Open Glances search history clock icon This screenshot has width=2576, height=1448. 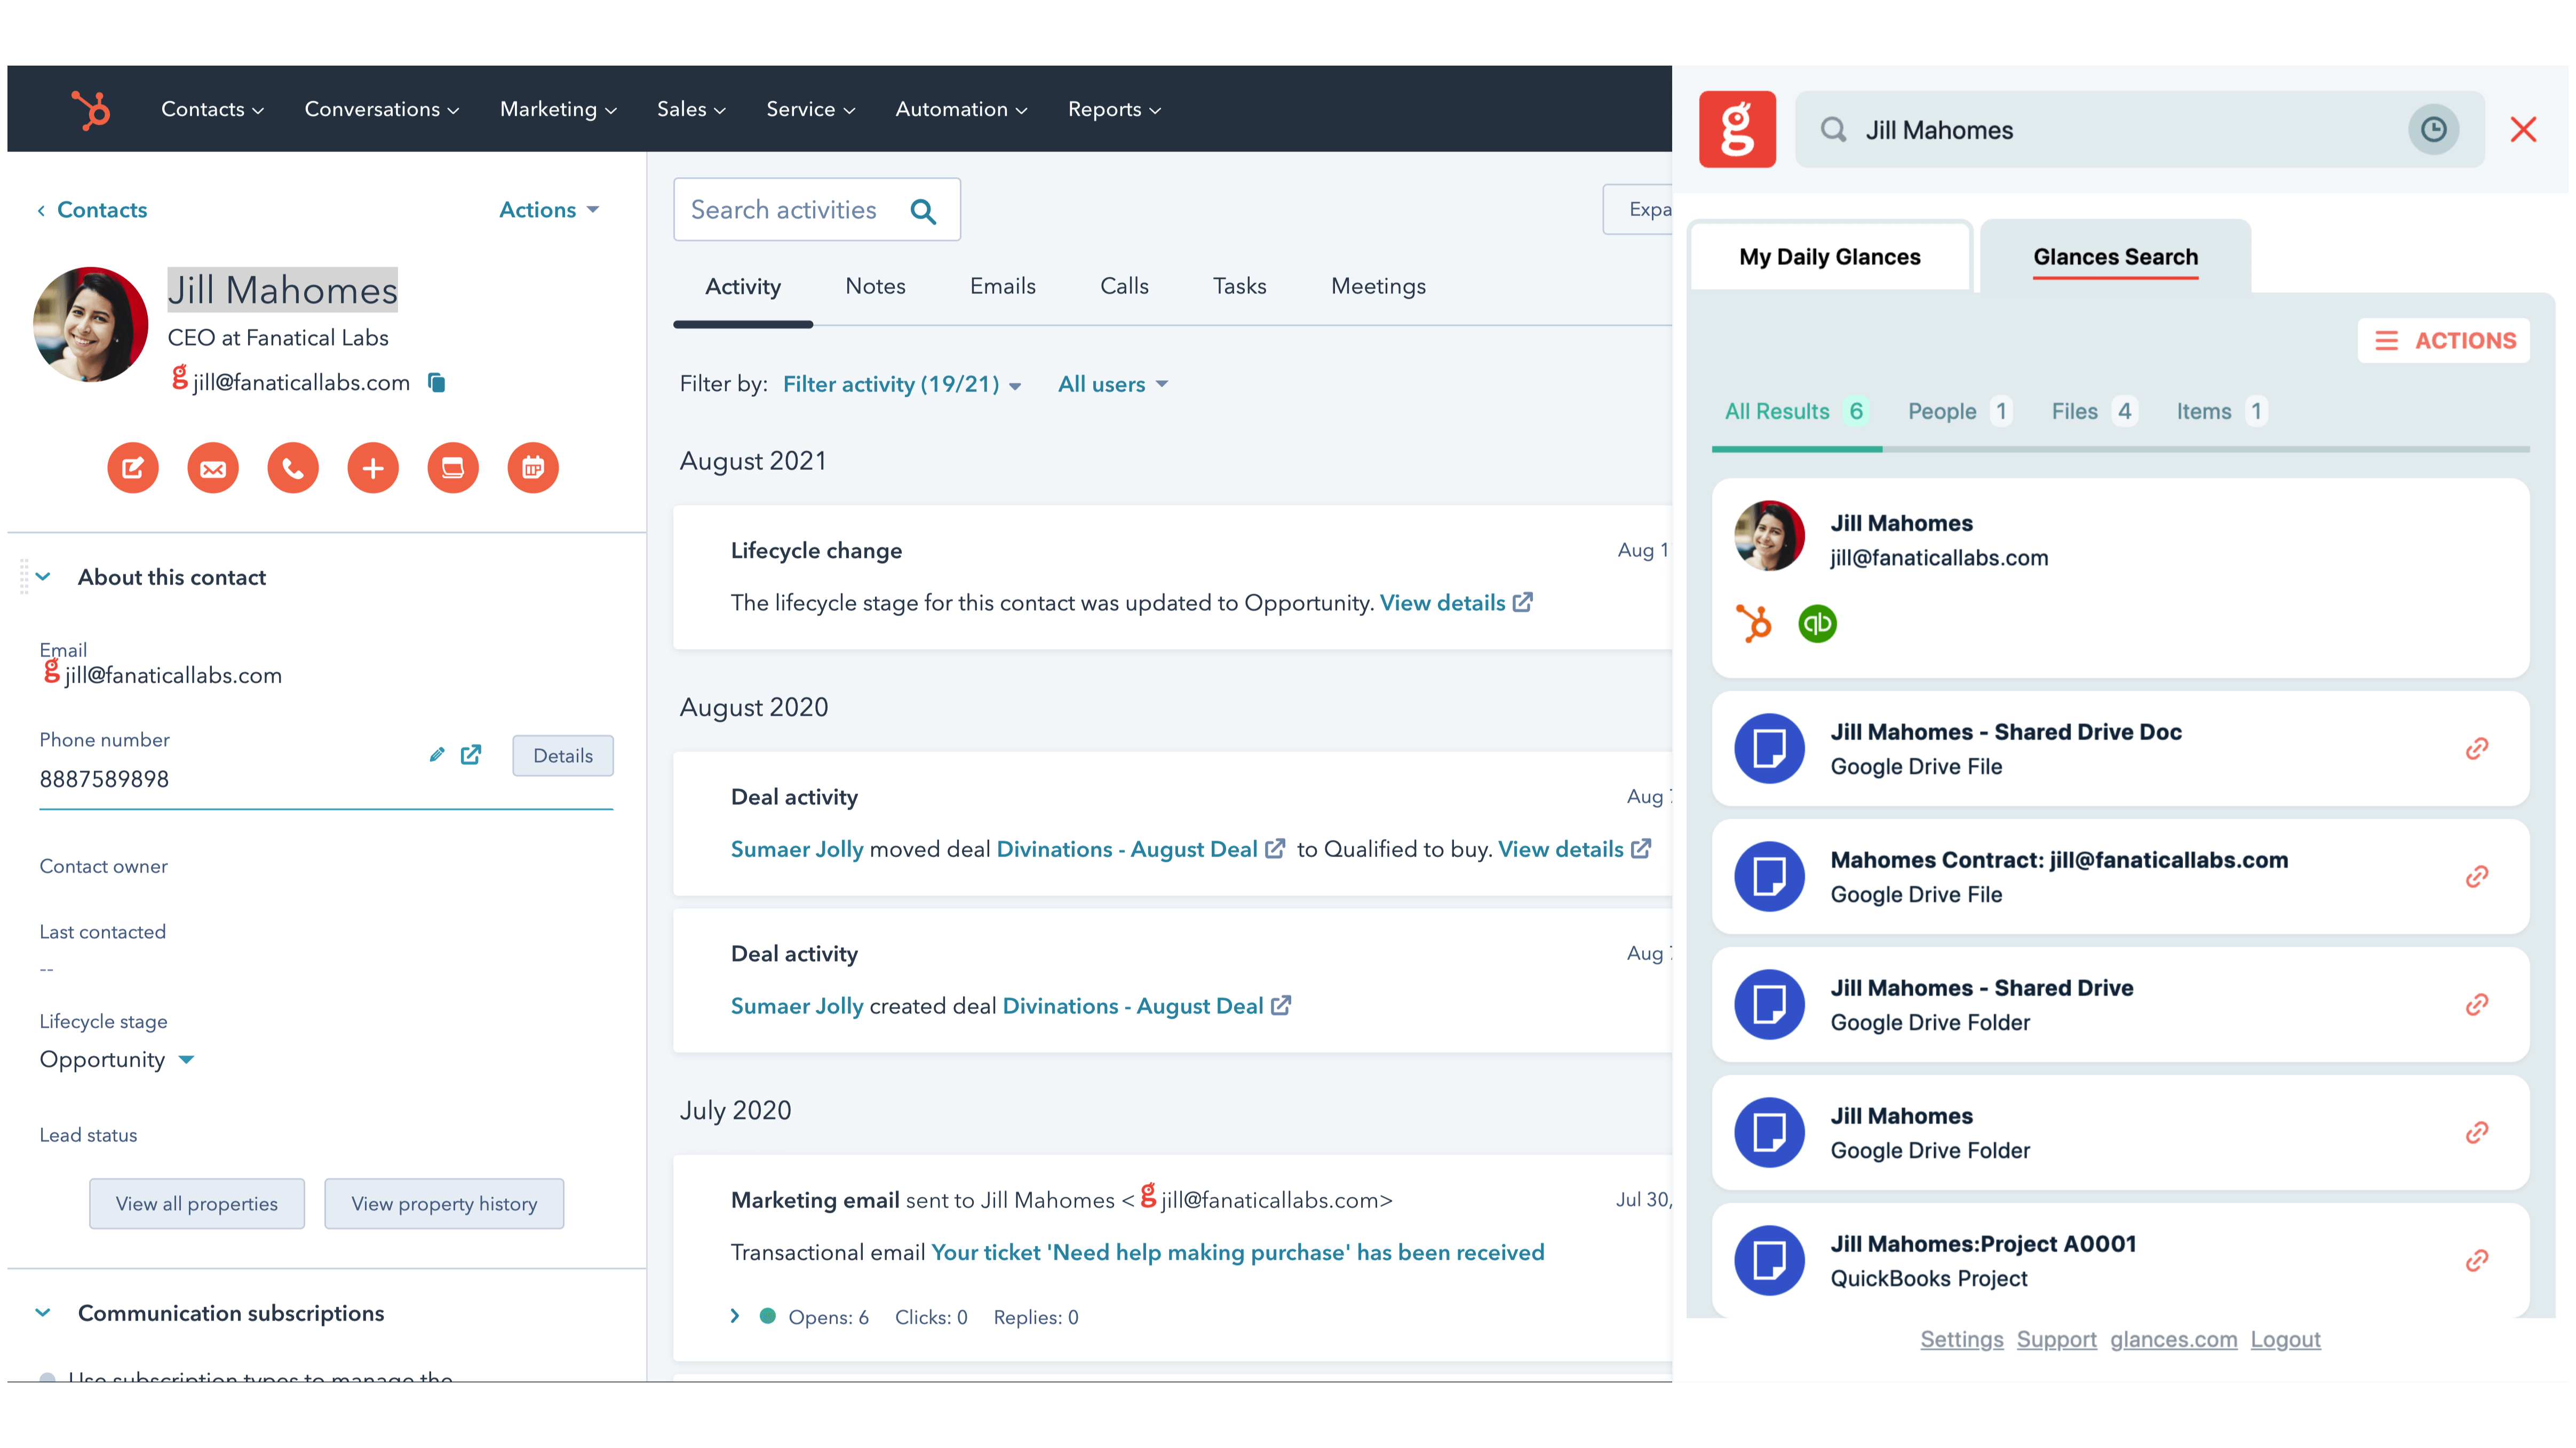(2433, 130)
